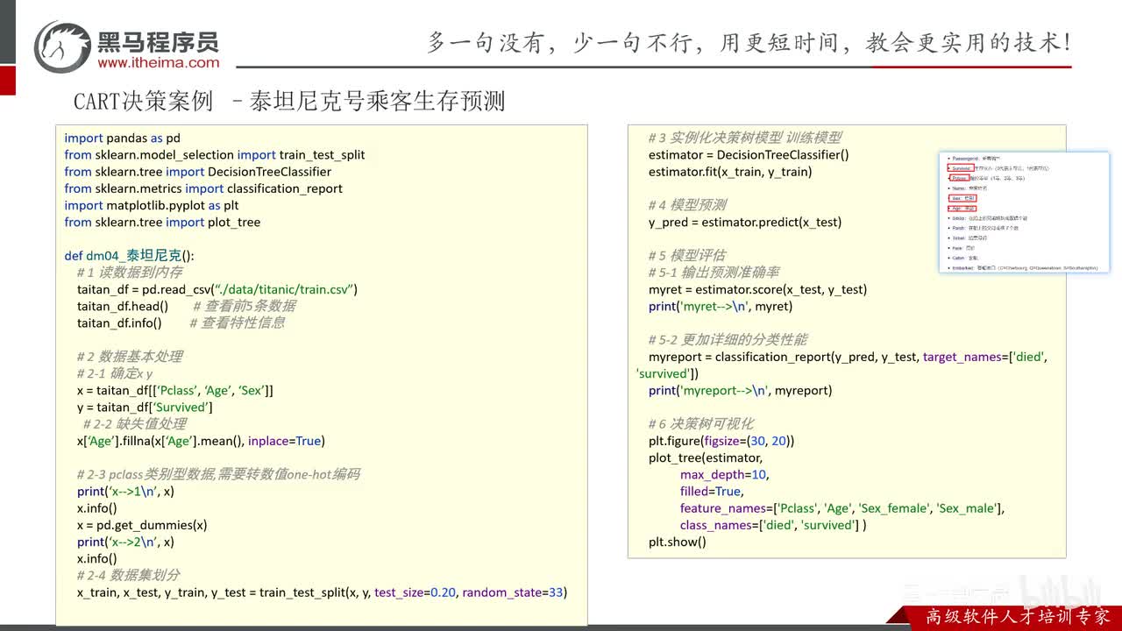Click the max_depth=10 parameter line

pos(724,474)
